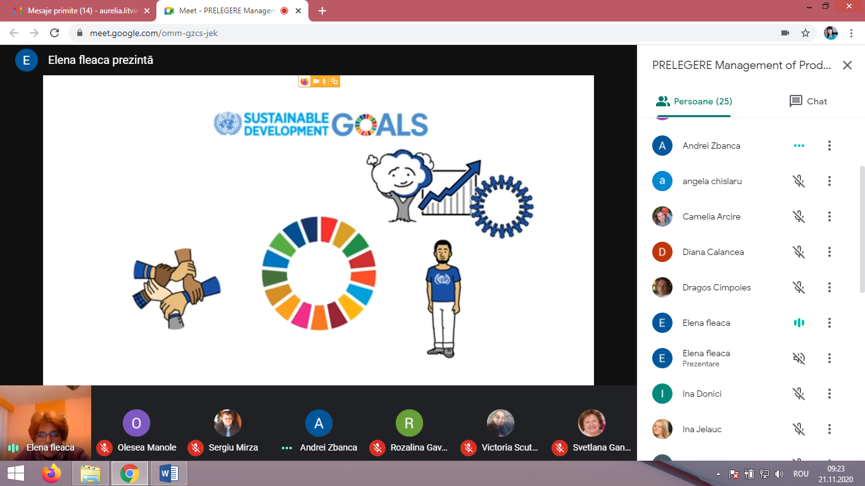Show hidden system tray icons
The width and height of the screenshot is (865, 486).
[718, 473]
